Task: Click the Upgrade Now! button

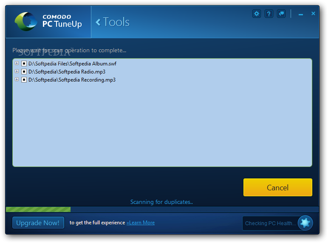Action: tap(38, 223)
